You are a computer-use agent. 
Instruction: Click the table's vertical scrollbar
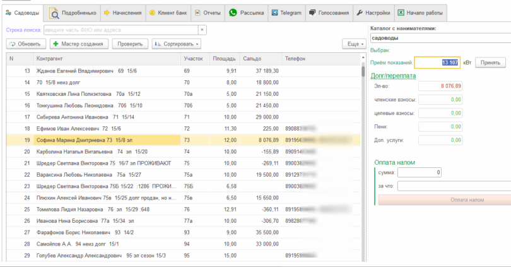click(x=363, y=158)
